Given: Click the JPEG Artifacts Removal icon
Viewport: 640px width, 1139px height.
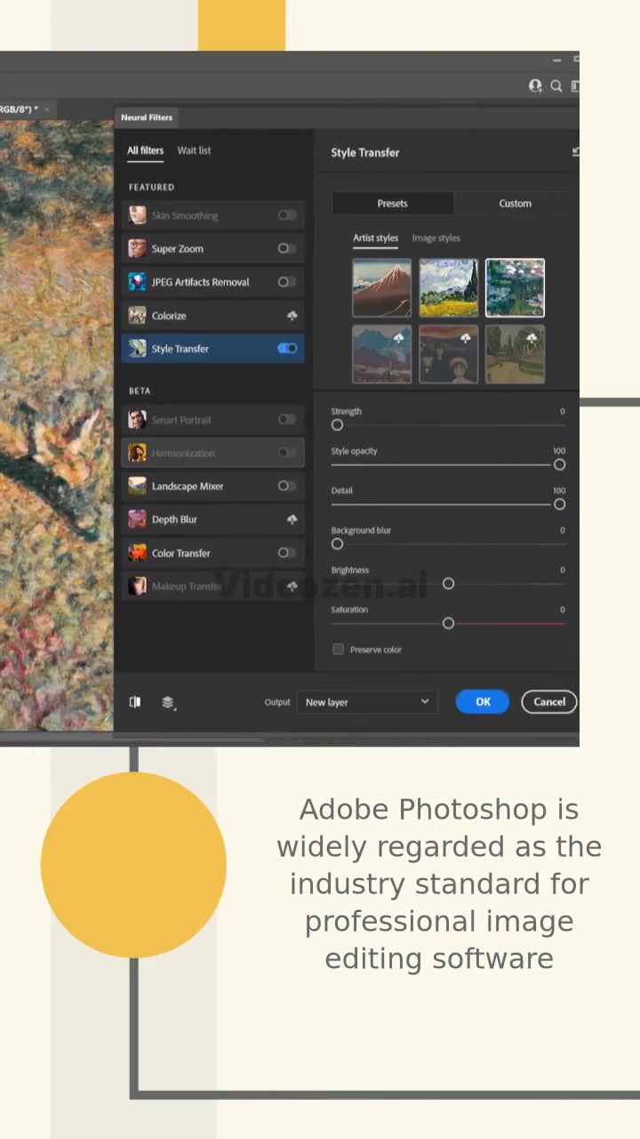Looking at the screenshot, I should click(x=137, y=282).
